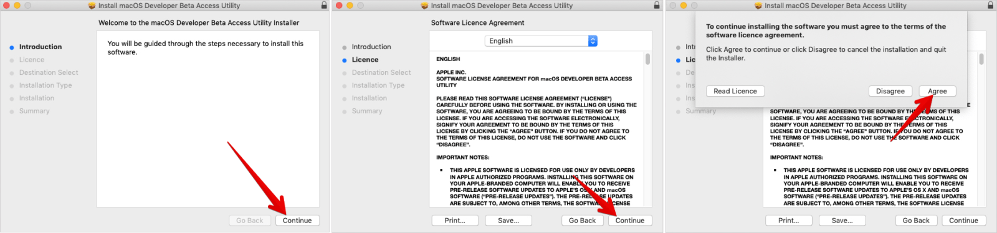Click Go Back in the window with the agree prompt
997x233 pixels.
coord(916,221)
